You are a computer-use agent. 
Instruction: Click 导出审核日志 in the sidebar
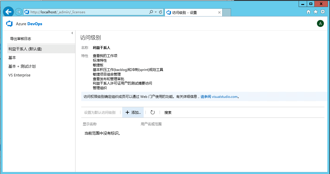21,39
